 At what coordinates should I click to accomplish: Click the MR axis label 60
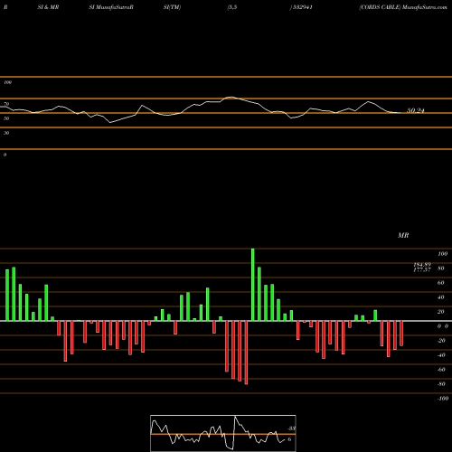[440, 283]
